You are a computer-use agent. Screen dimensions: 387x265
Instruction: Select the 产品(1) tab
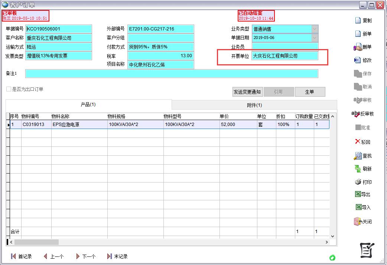88,104
